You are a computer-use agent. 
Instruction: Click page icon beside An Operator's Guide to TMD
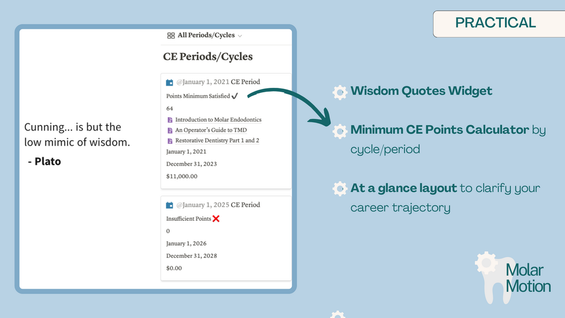[x=170, y=131]
